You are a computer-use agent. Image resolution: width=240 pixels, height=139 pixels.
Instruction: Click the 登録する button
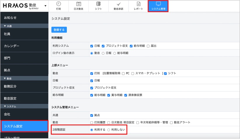(59, 30)
